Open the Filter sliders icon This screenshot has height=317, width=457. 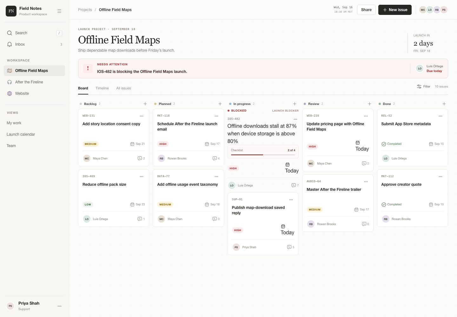[x=419, y=87]
